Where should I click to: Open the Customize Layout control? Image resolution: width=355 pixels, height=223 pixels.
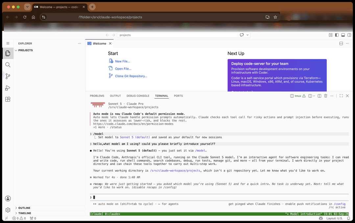click(x=331, y=35)
